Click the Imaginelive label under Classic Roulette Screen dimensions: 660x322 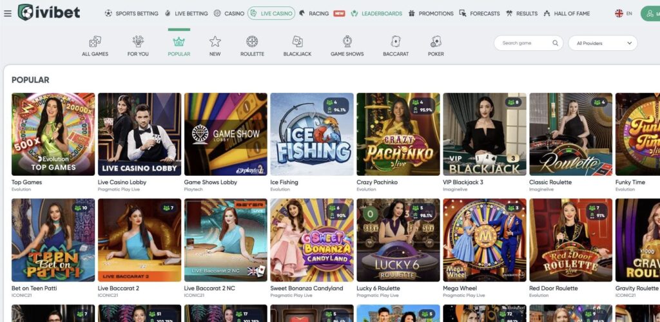click(541, 189)
